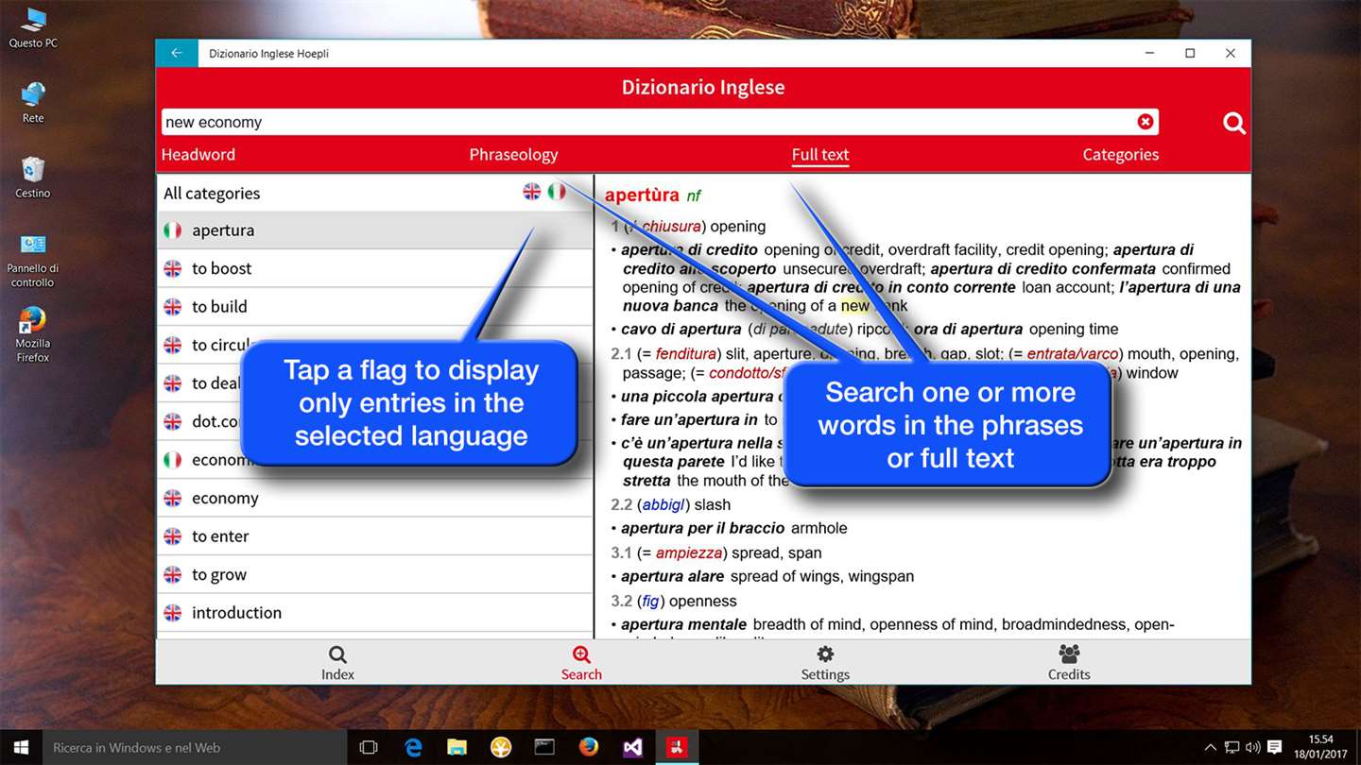Follow the red 'chiusura' cross-reference
Screen dimensions: 1361x765
[671, 227]
